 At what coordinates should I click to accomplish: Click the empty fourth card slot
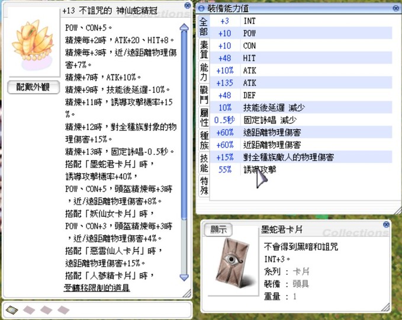(x=62, y=309)
